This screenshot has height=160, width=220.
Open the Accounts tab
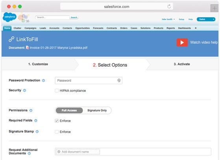tap(54, 28)
